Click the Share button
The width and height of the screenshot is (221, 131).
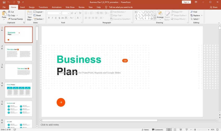click(x=214, y=7)
